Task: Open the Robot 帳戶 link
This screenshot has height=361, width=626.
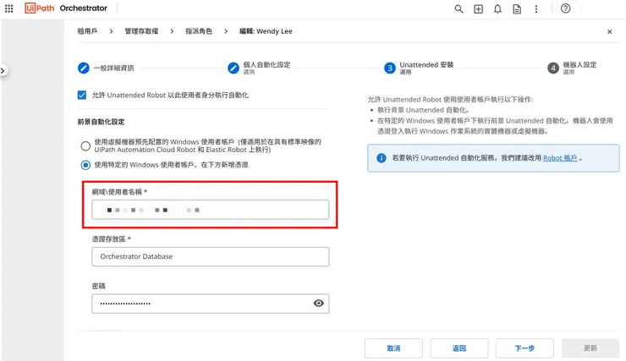Action: [560, 158]
